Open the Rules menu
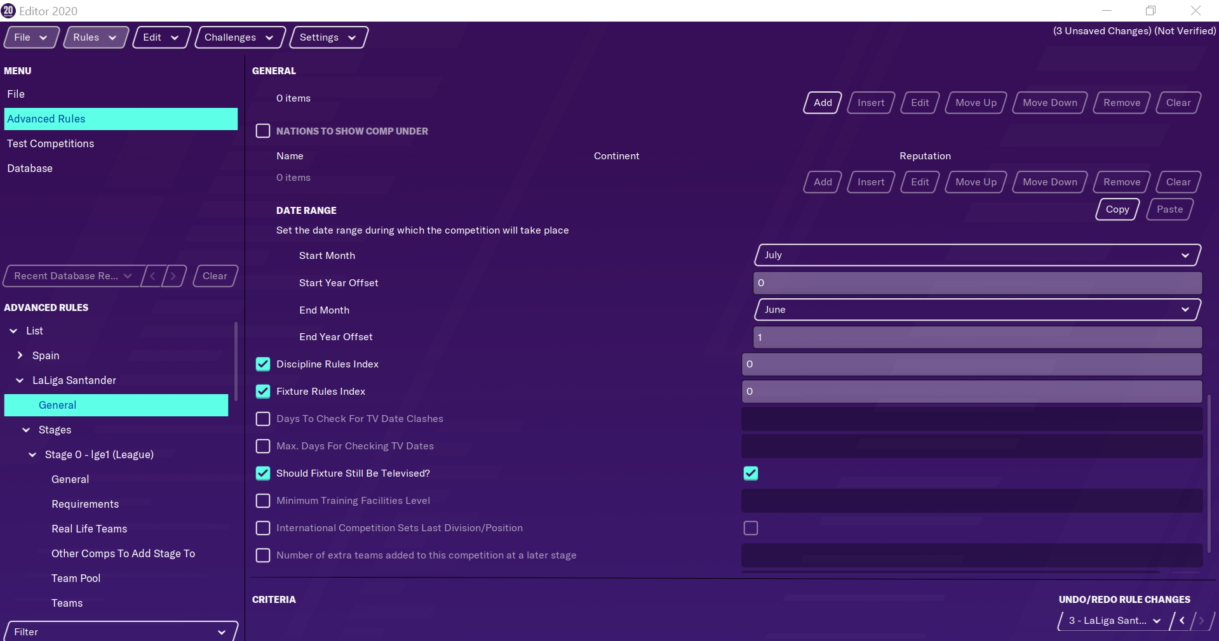 point(95,37)
